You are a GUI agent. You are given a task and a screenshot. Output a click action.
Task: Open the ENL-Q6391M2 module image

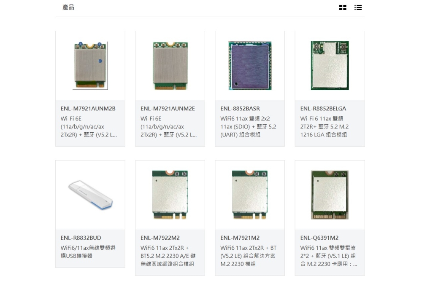point(330,195)
